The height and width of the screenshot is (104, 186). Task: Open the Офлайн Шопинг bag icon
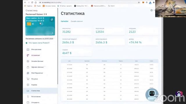(28, 67)
